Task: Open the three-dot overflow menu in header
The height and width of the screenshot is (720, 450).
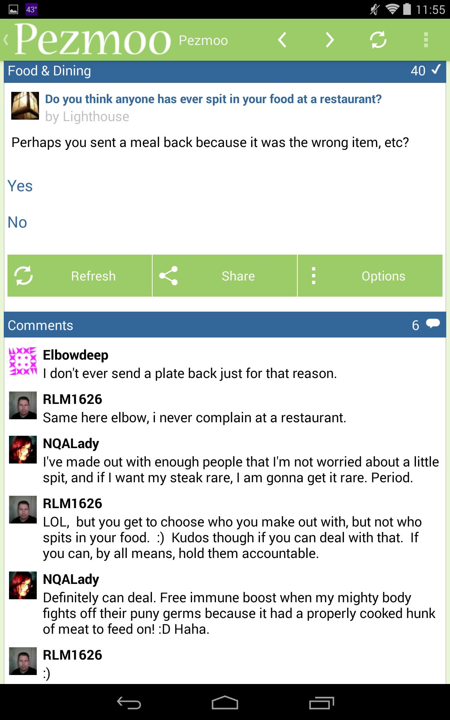Action: (x=426, y=40)
